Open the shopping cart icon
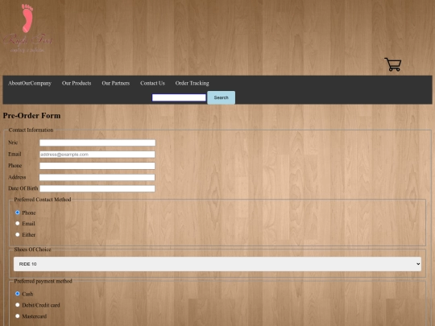The width and height of the screenshot is (435, 326). click(393, 64)
